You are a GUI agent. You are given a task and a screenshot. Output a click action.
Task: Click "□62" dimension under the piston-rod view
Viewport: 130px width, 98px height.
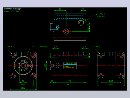[23, 88]
